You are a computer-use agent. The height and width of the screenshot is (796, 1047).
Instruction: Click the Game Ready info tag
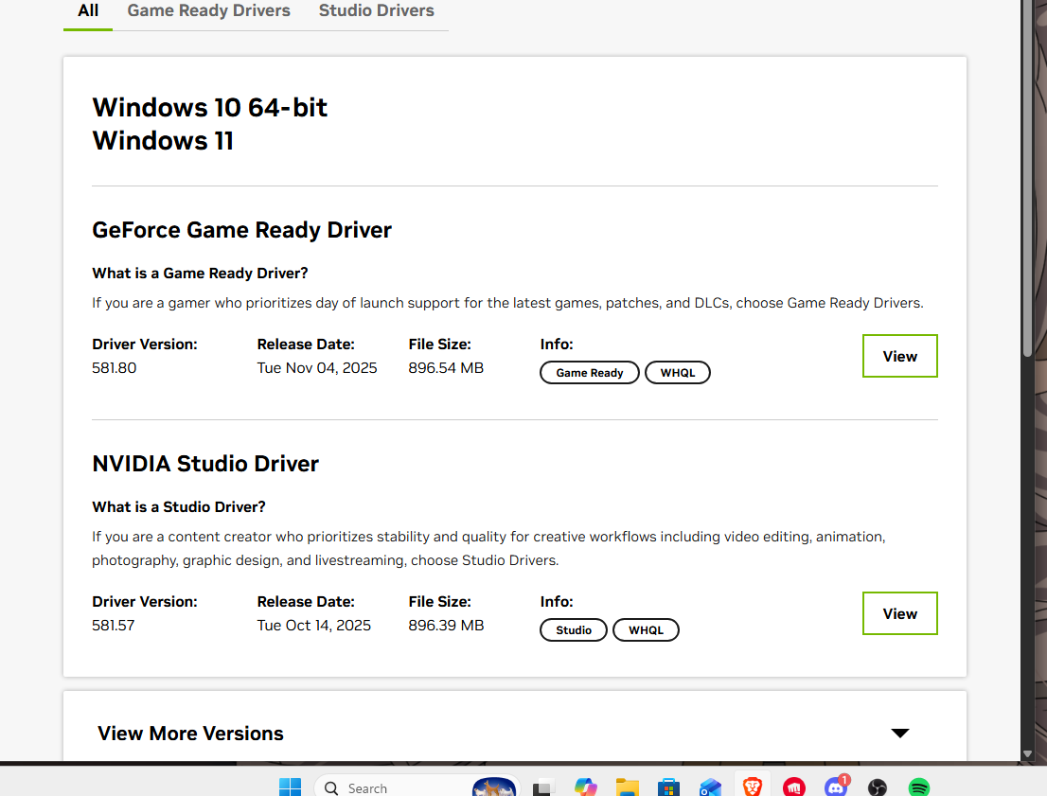pyautogui.click(x=589, y=373)
